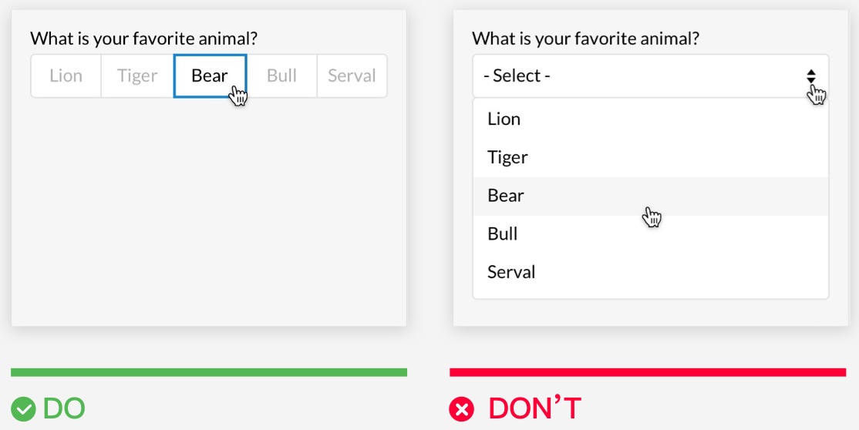The image size is (859, 430).
Task: Choose Lion from the dropdown list
Action: click(x=504, y=119)
